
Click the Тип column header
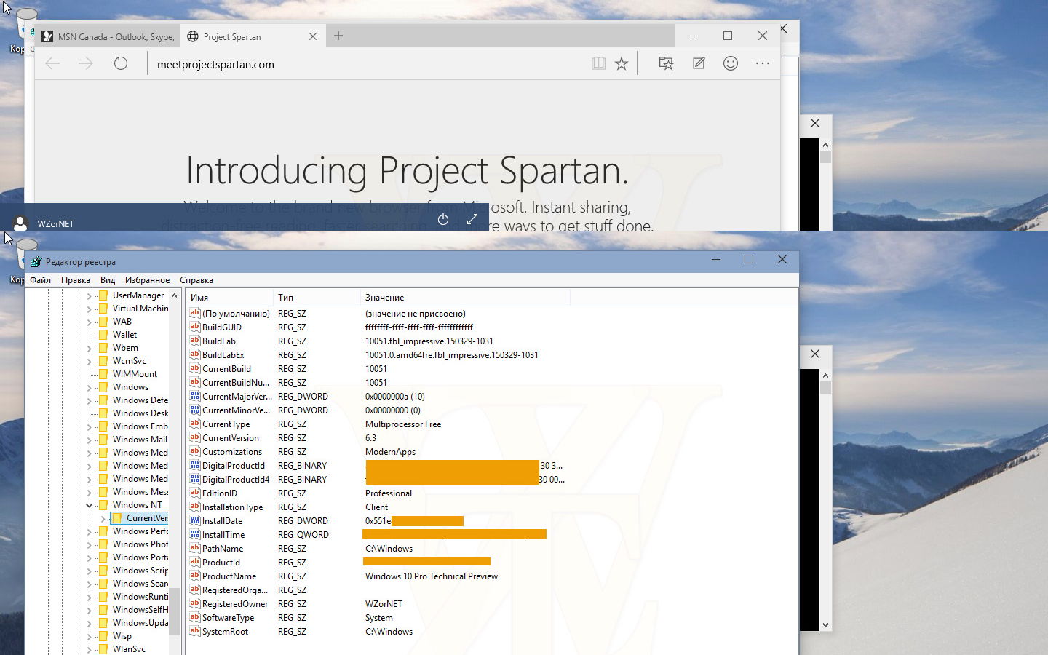click(x=317, y=298)
